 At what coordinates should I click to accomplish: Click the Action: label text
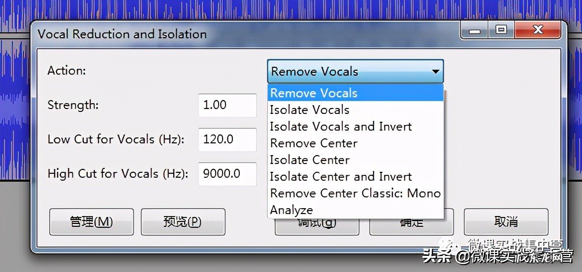pyautogui.click(x=67, y=70)
